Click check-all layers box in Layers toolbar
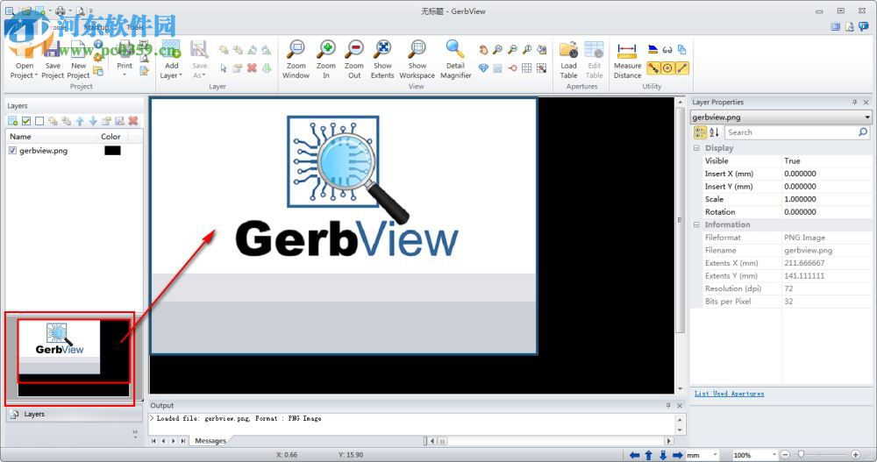The height and width of the screenshot is (462, 877). tap(25, 121)
